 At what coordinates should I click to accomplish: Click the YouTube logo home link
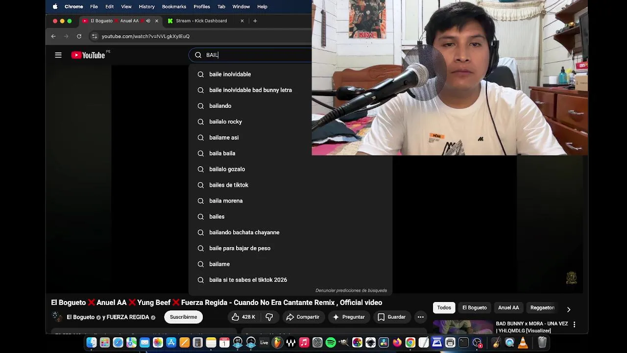[88, 55]
